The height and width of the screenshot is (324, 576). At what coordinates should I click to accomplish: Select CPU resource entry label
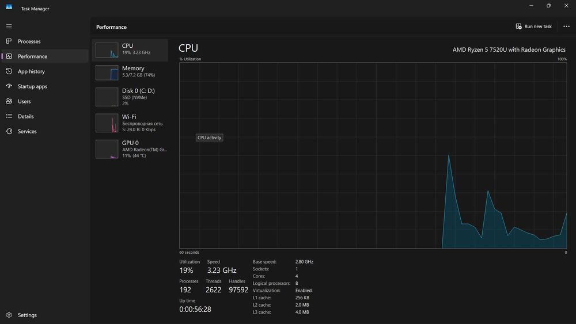[x=127, y=46]
